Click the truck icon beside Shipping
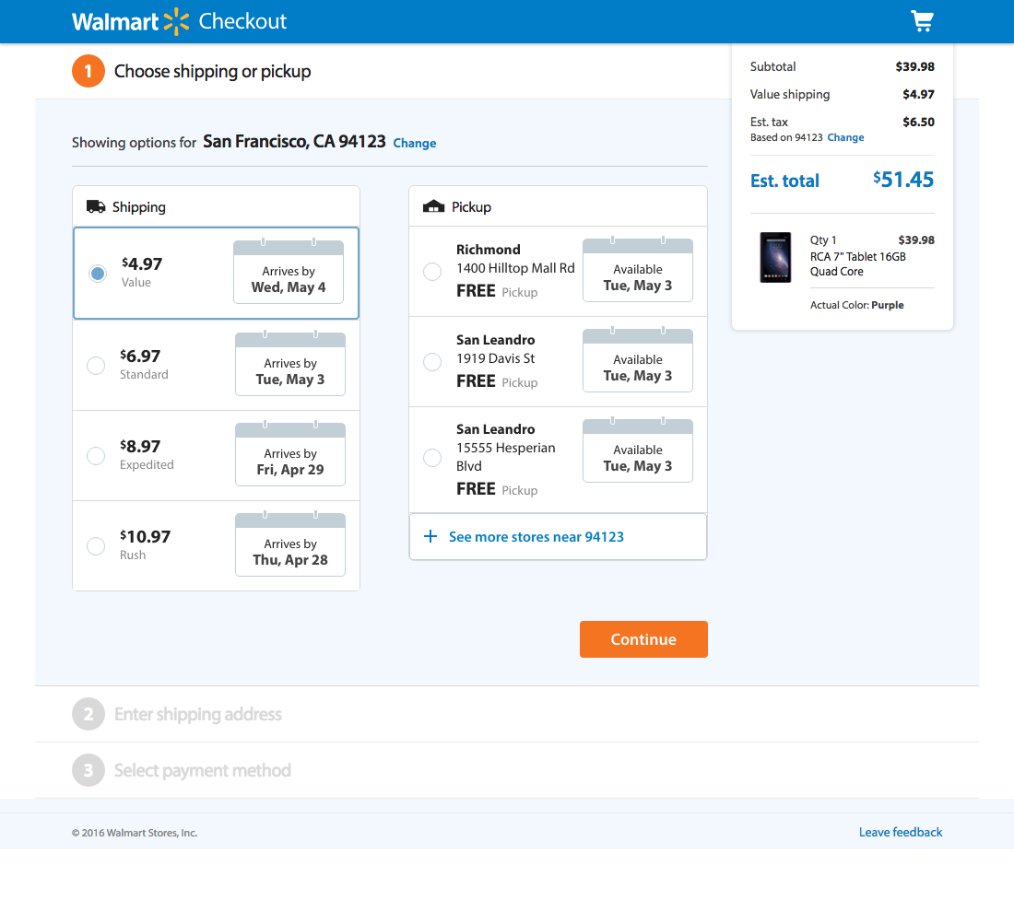This screenshot has width=1014, height=900. click(x=95, y=206)
